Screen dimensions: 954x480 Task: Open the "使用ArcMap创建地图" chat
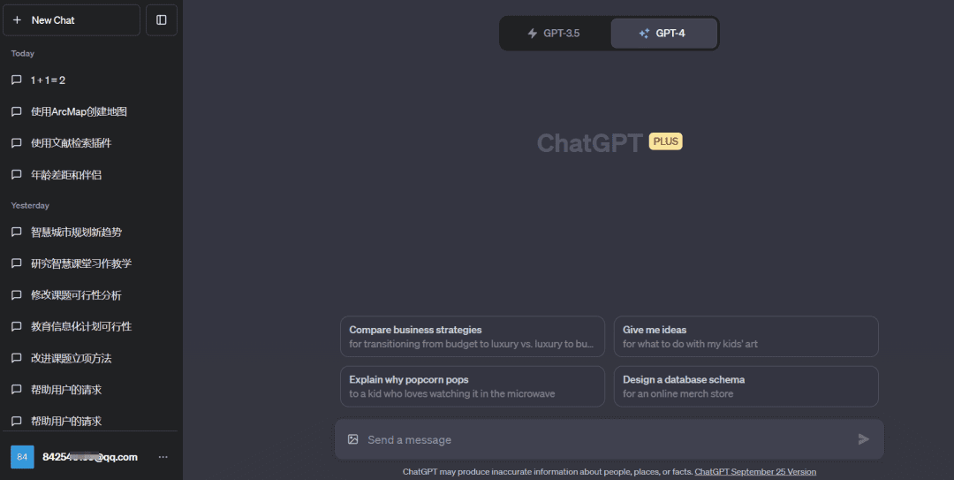point(90,111)
